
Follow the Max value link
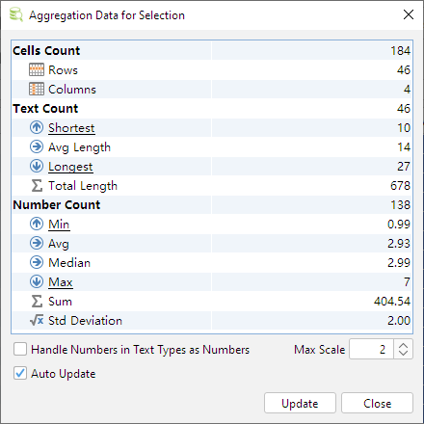(x=61, y=282)
